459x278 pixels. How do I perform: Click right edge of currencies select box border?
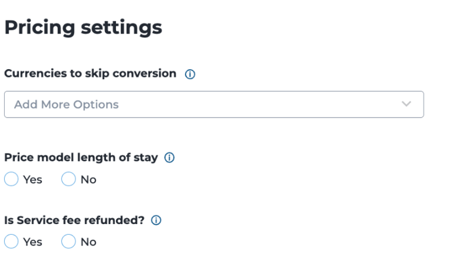click(423, 104)
